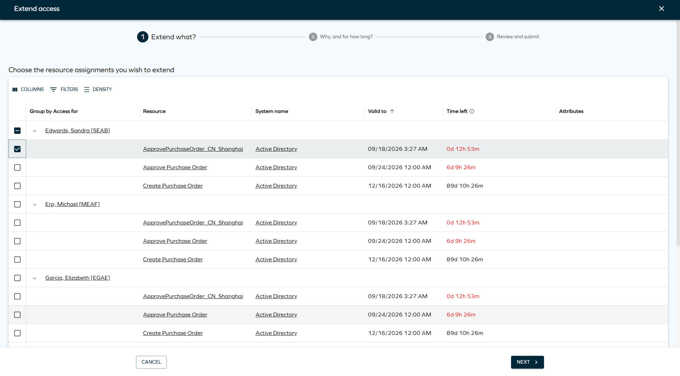Click step 3 Review and submit
680x376 pixels.
click(512, 37)
